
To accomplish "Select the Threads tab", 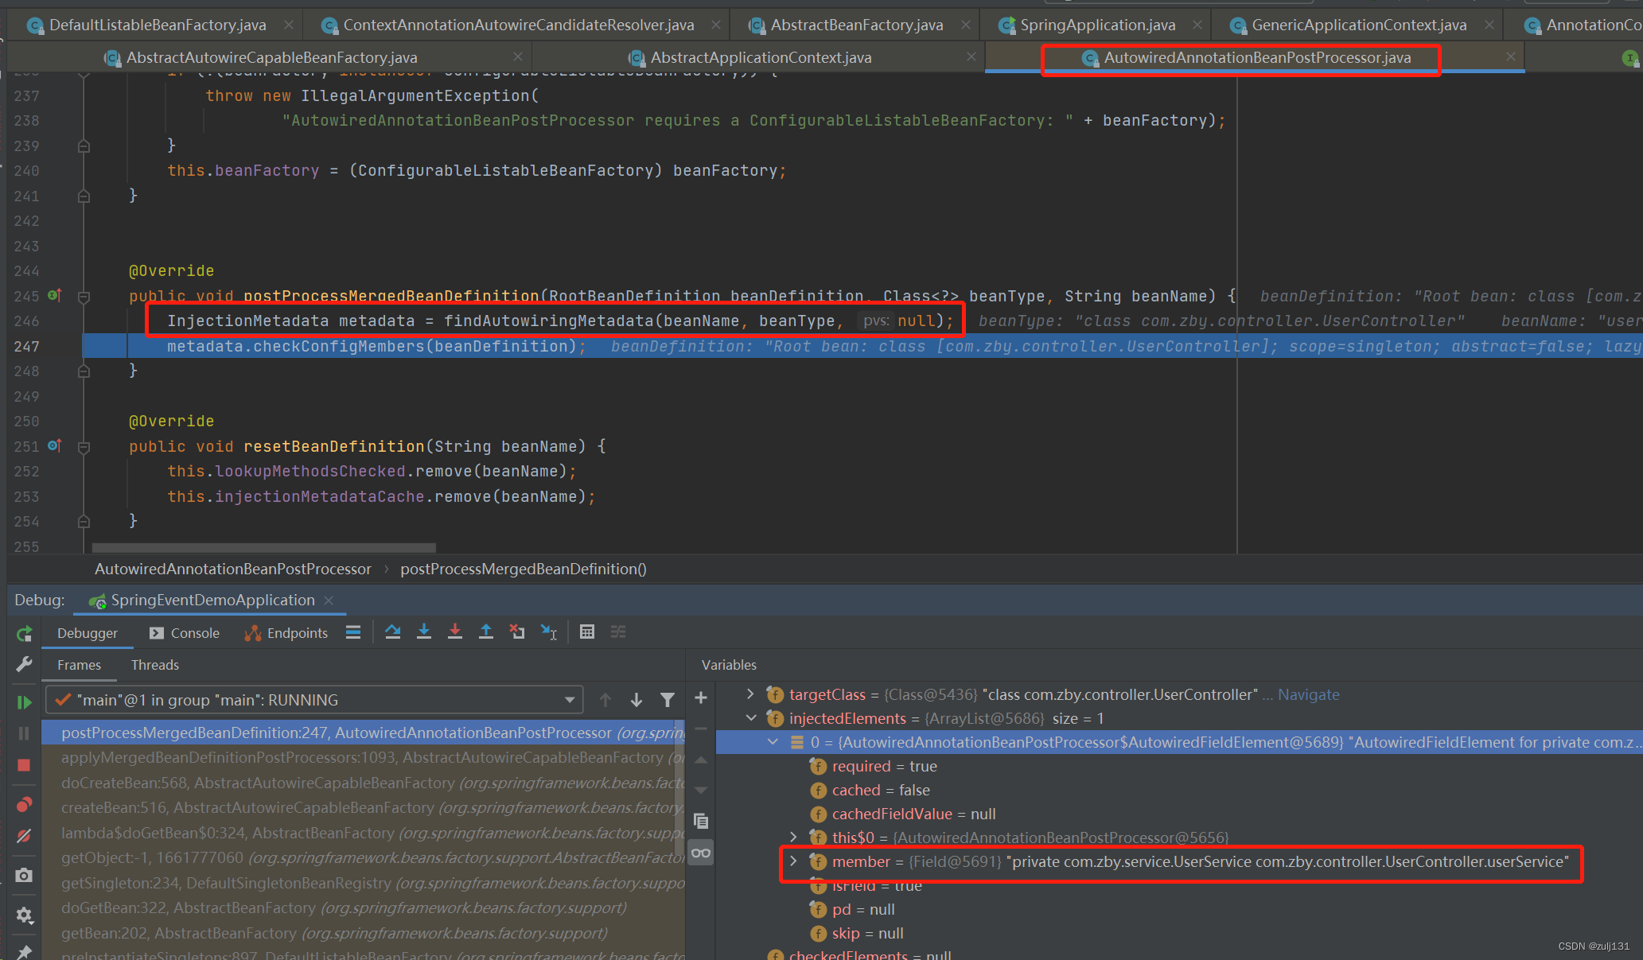I will click(155, 665).
